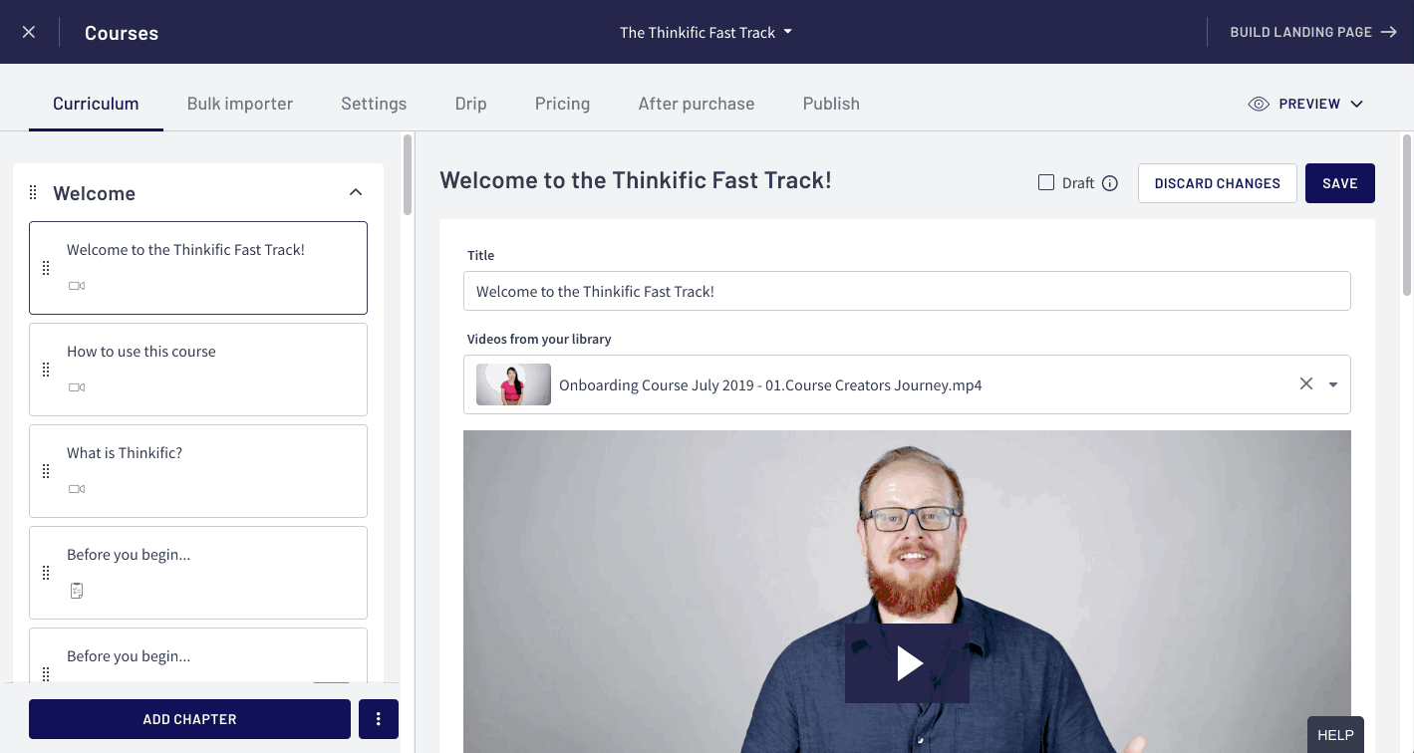Click the Preview eye icon
This screenshot has height=753, width=1414.
[1259, 104]
